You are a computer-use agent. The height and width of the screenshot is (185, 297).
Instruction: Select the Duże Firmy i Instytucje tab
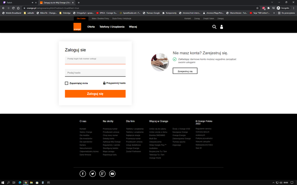122,18
